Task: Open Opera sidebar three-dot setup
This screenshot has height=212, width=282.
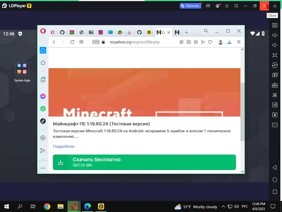Action: click(43, 168)
